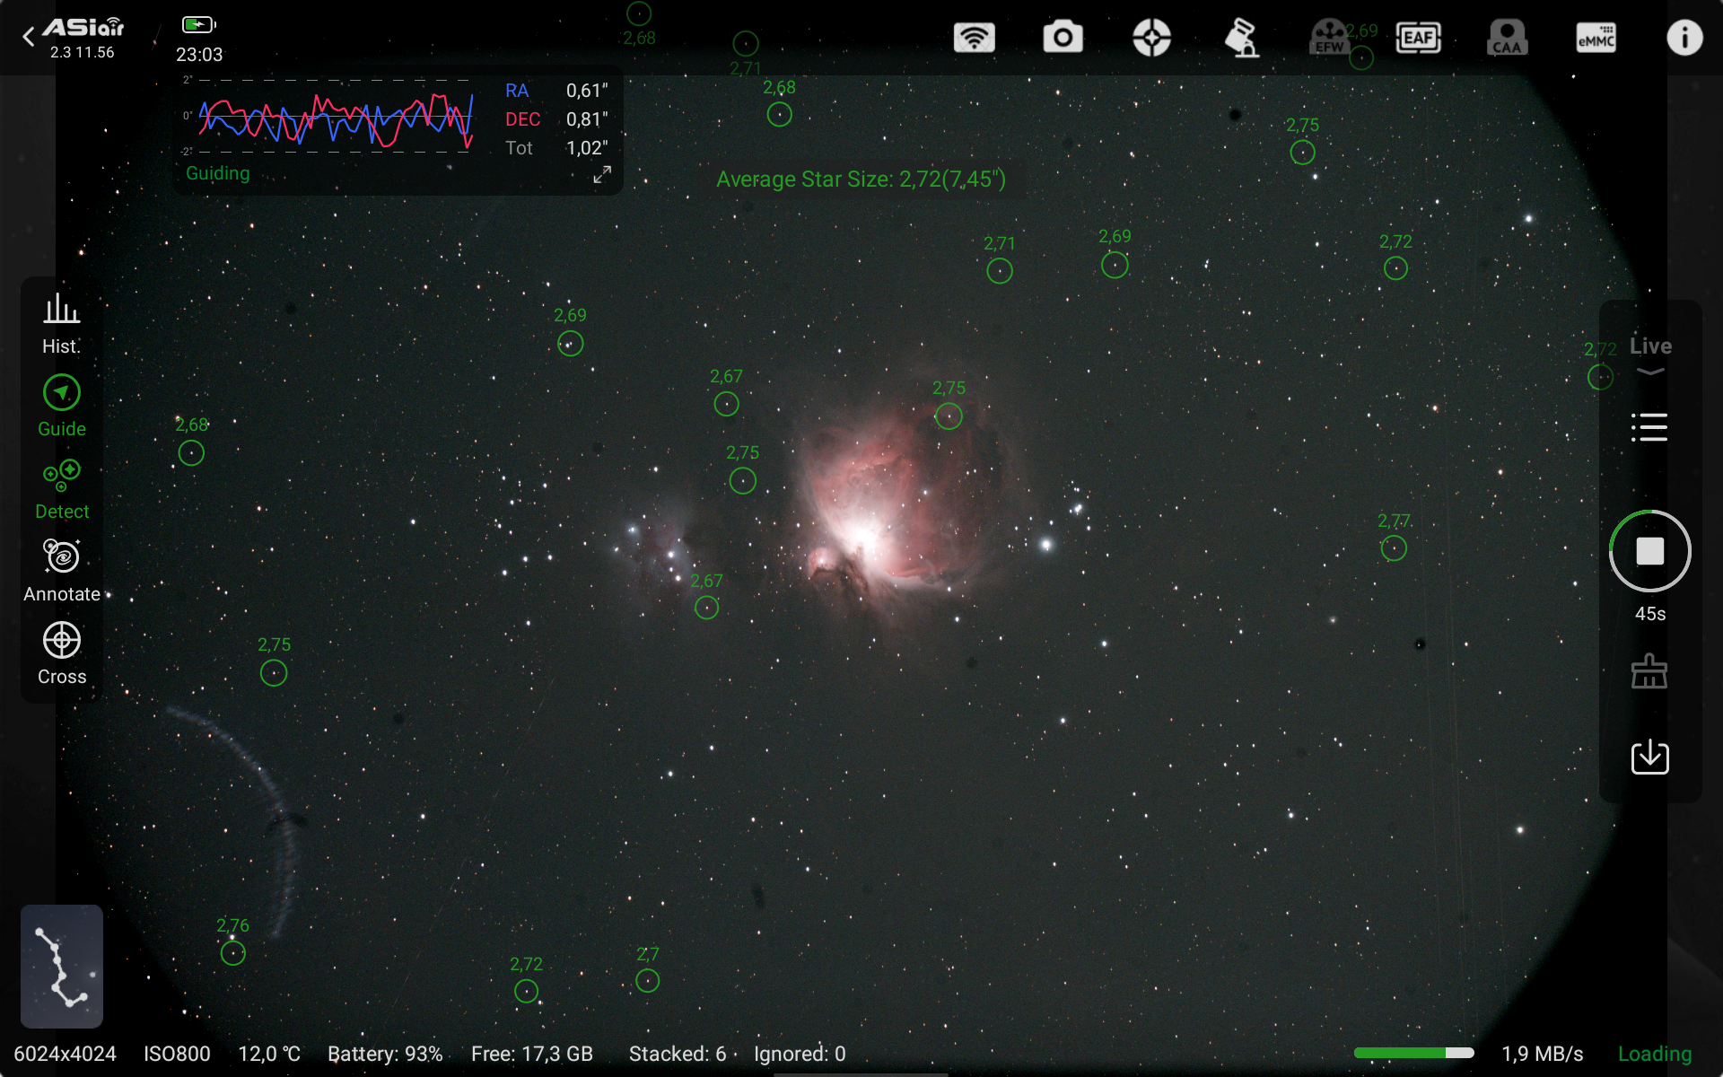Click the 1,9 MB/s transfer rate

[1543, 1054]
